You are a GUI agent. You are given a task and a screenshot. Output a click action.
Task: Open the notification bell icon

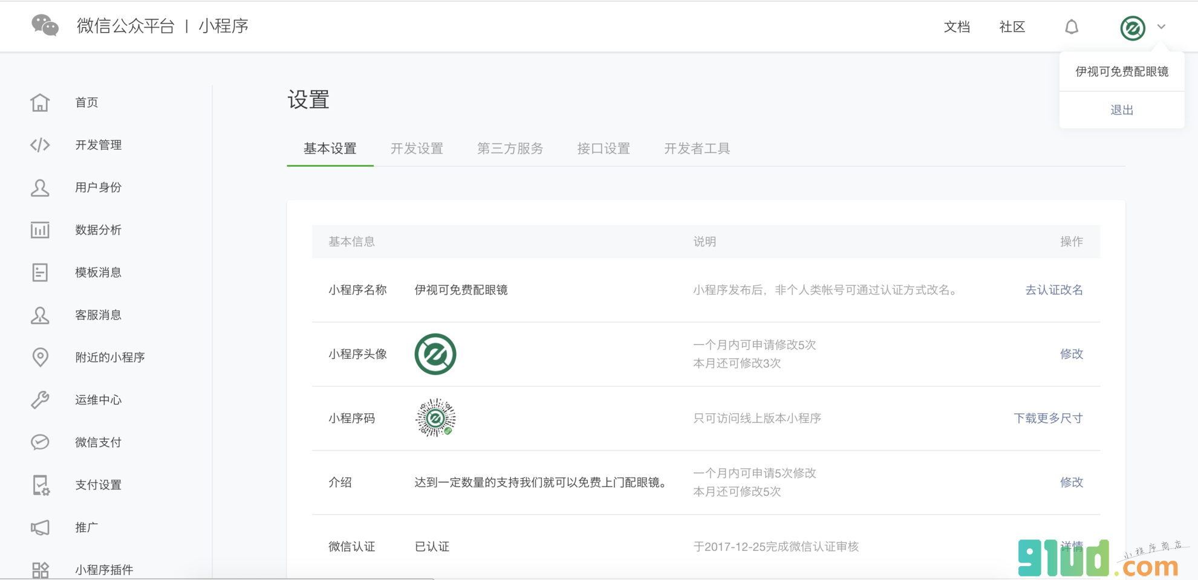1072,27
